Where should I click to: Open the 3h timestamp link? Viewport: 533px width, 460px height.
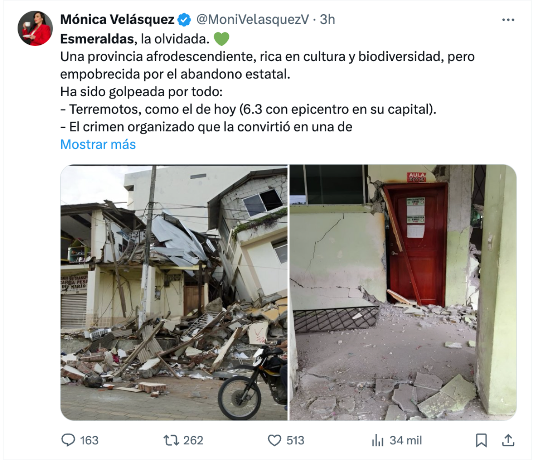327,20
